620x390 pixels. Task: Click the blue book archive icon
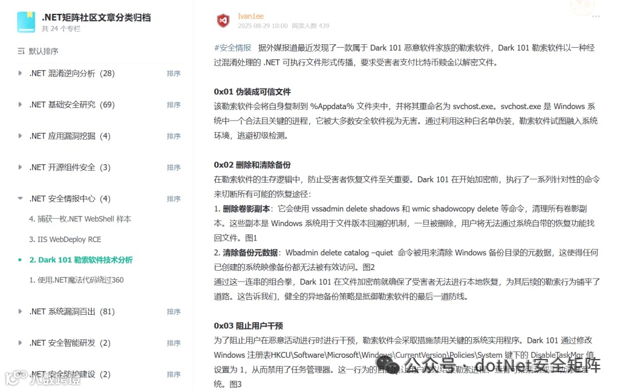tap(26, 22)
